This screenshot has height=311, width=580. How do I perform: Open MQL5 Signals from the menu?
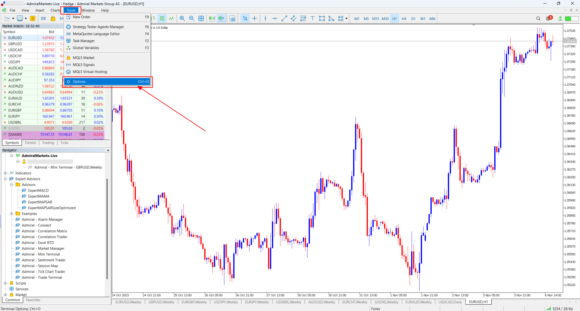pos(107,65)
